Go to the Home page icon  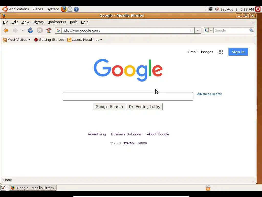[49, 30]
